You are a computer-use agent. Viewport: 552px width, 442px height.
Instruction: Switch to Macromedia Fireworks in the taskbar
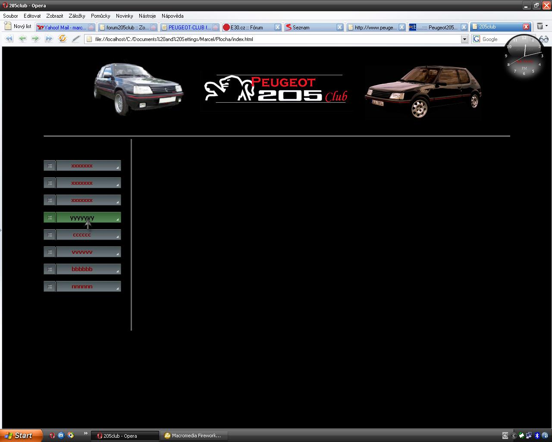coord(193,436)
